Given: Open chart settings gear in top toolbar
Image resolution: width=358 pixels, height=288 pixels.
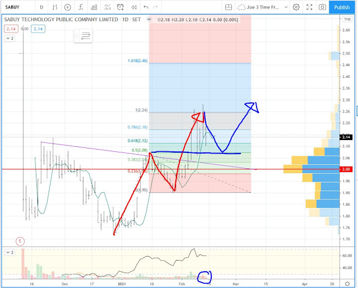Looking at the screenshot, I should pos(296,7).
